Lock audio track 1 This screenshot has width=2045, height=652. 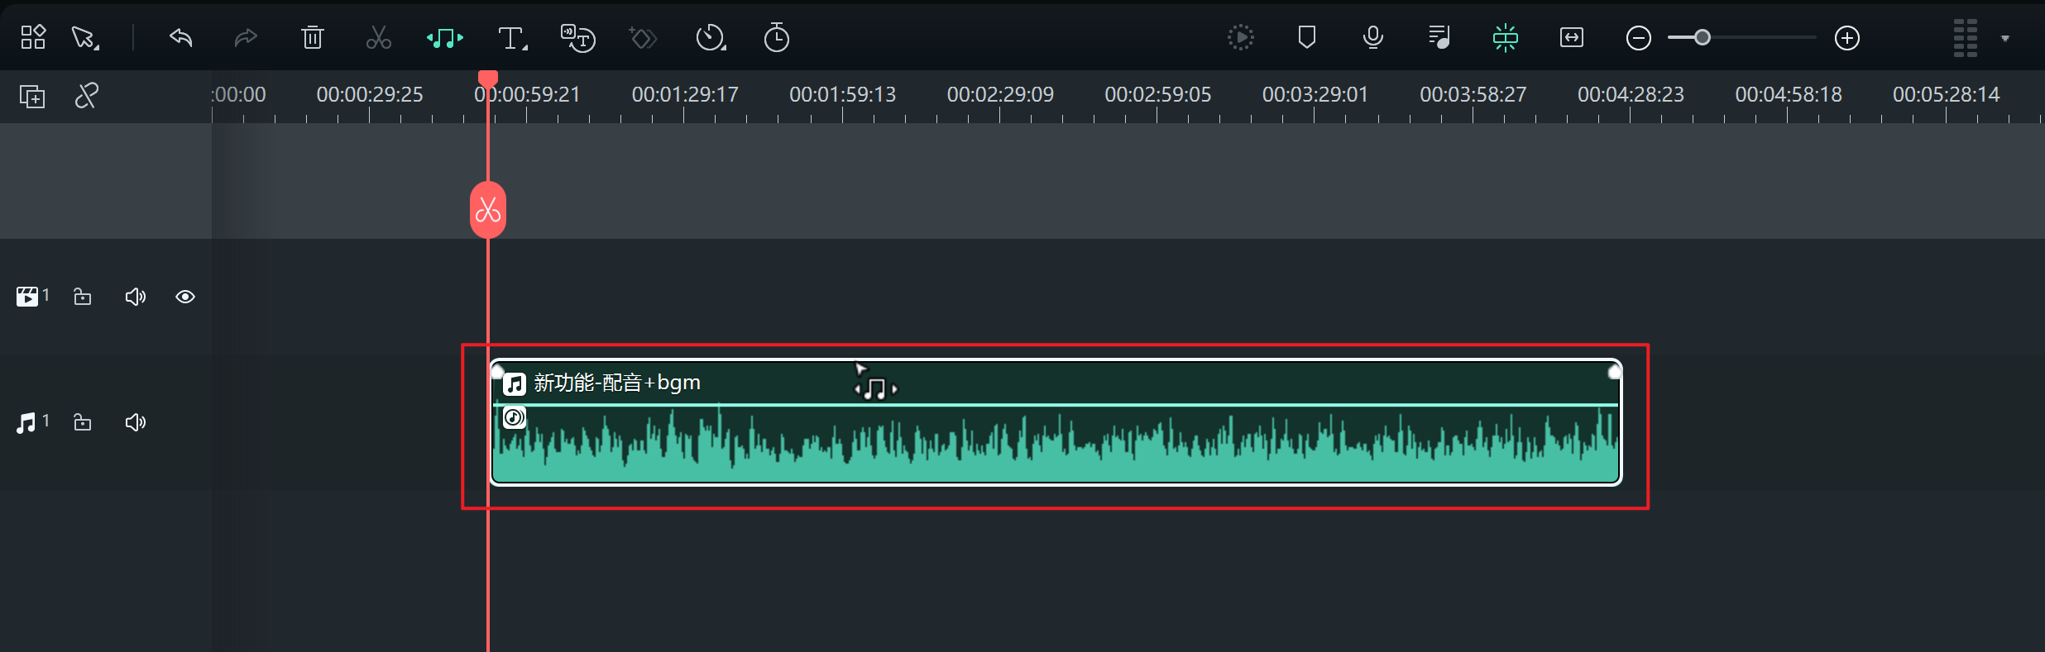point(83,422)
